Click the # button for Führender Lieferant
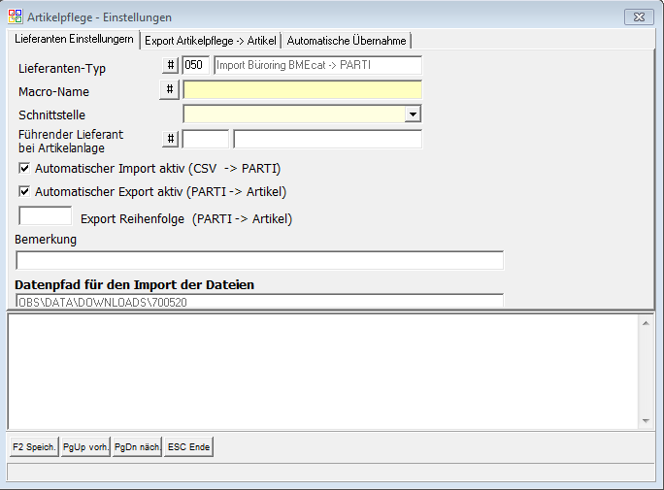The image size is (664, 490). 170,139
